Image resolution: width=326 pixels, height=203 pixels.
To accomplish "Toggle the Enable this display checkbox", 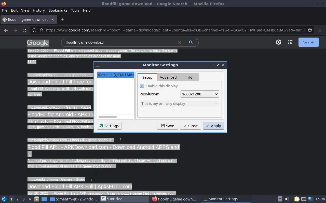I will pos(142,86).
